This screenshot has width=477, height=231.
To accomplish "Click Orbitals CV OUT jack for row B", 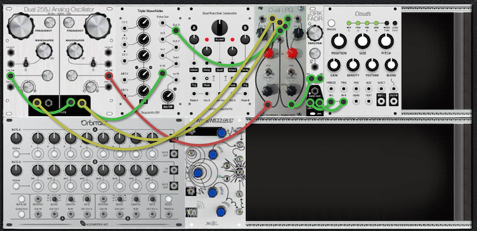I will point(175,170).
